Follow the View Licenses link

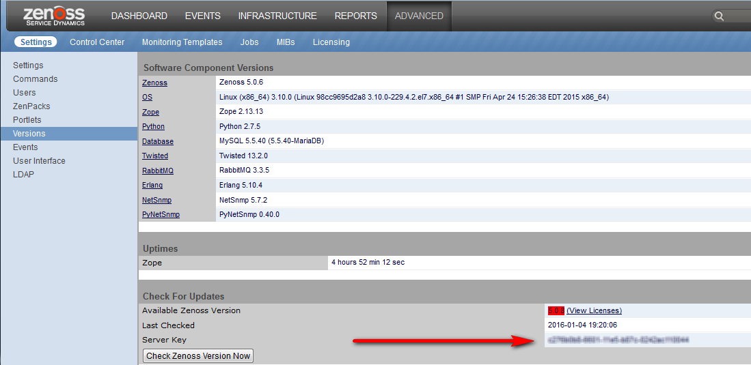click(594, 310)
